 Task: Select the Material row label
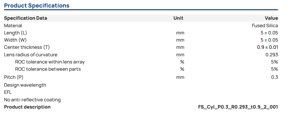click(x=13, y=26)
